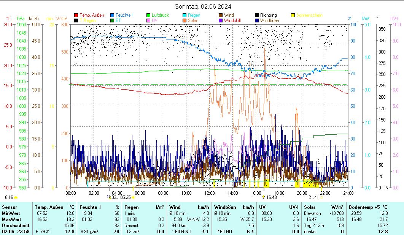Click the green Luftdruck legend square
This screenshot has height=235, width=404.
click(x=148, y=15)
